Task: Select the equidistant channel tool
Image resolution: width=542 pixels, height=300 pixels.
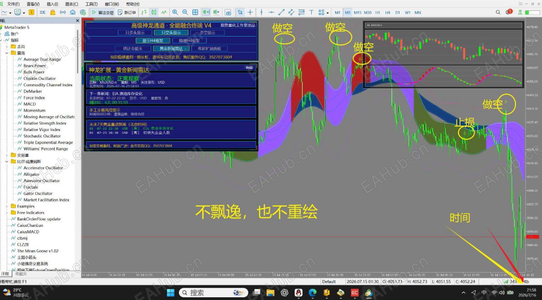Action: pos(291,12)
